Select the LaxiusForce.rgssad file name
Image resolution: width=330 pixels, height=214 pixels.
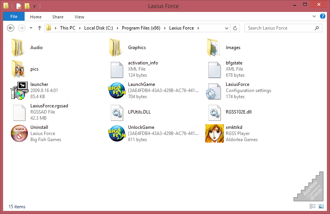point(49,106)
